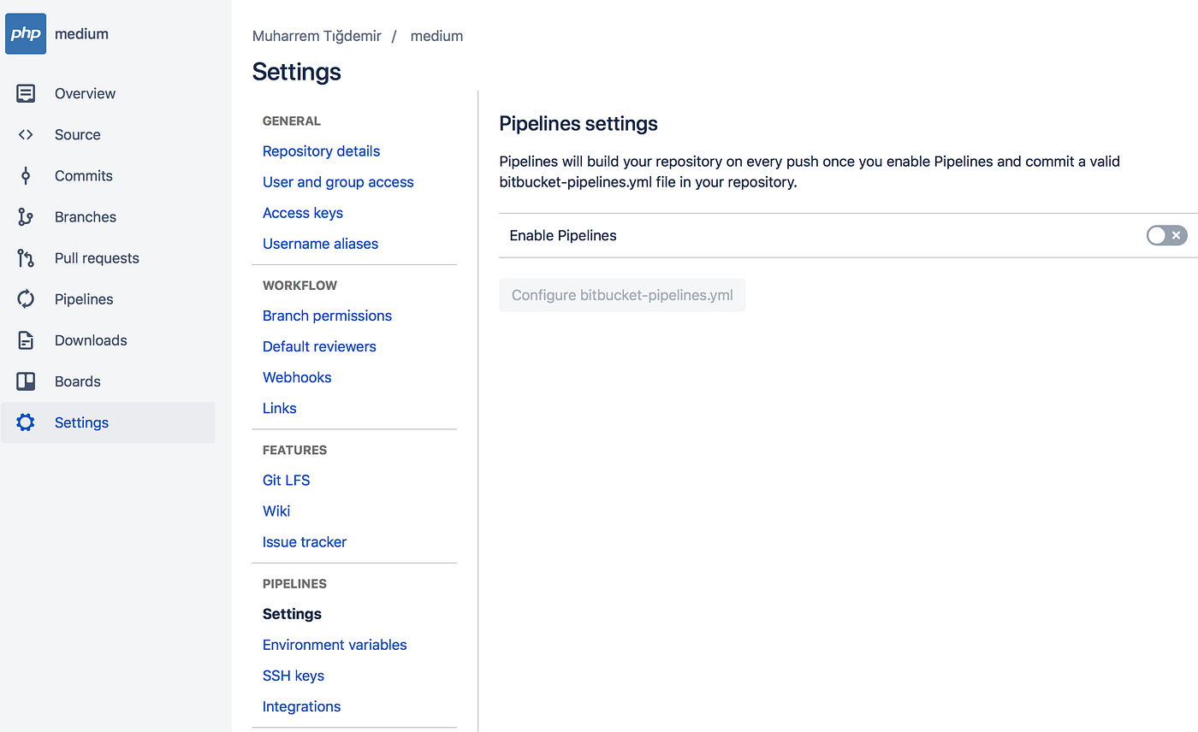Click the Downloads file icon

(x=26, y=340)
